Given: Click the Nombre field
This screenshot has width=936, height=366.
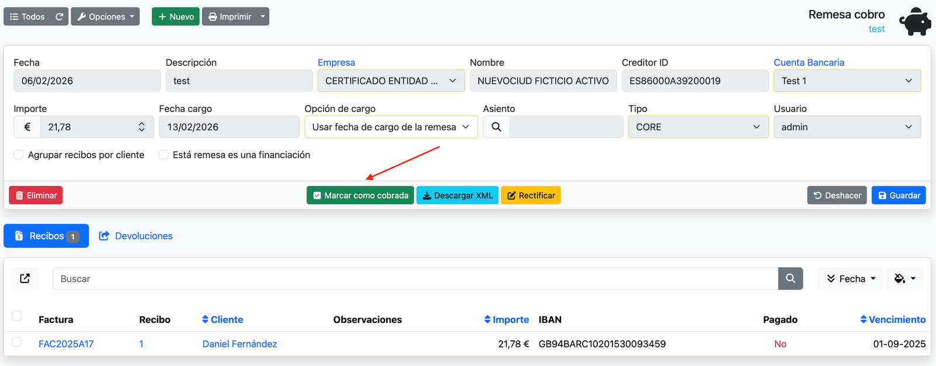Looking at the screenshot, I should (543, 81).
